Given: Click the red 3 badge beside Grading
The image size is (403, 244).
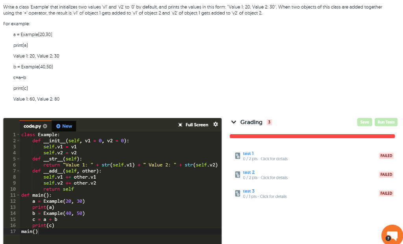Looking at the screenshot, I should 270,122.
